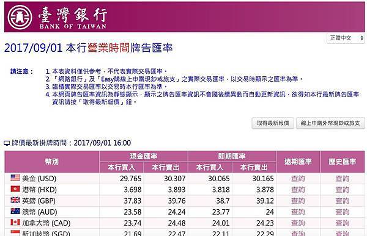This screenshot has width=367, height=236.
Task: Click the 現金匯率 column header
Action: (x=144, y=156)
